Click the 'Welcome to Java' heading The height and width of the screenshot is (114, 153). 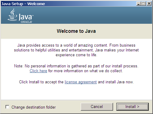click(76, 31)
